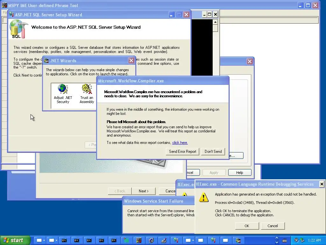Screen dimensions: 326x245
Task: Click 'Welcome to the ASP.NET SQL Server Setup Wizard' heading
Action: [86, 27]
